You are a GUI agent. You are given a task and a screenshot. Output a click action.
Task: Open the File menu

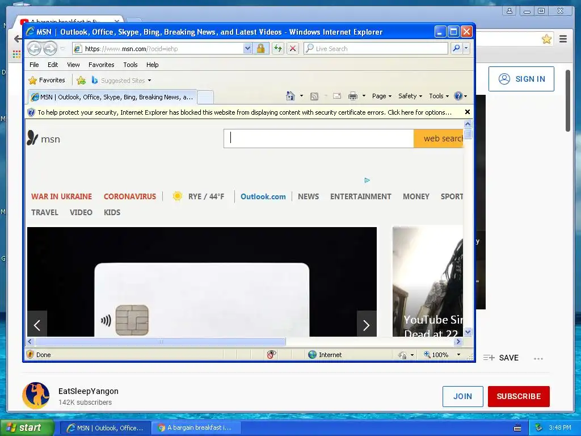tap(34, 65)
